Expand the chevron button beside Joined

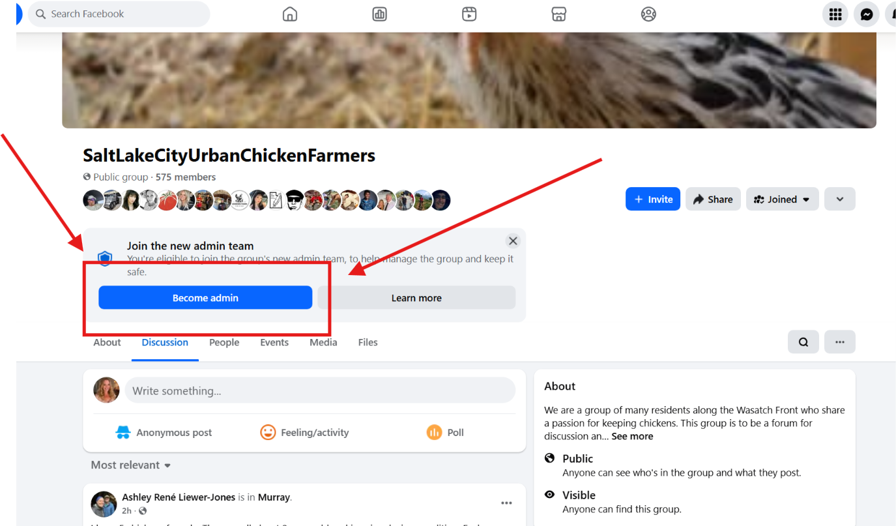pyautogui.click(x=840, y=199)
